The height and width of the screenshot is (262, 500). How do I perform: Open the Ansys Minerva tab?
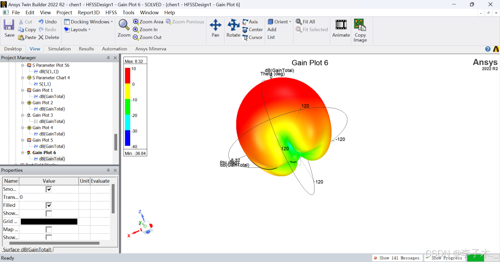pos(151,49)
